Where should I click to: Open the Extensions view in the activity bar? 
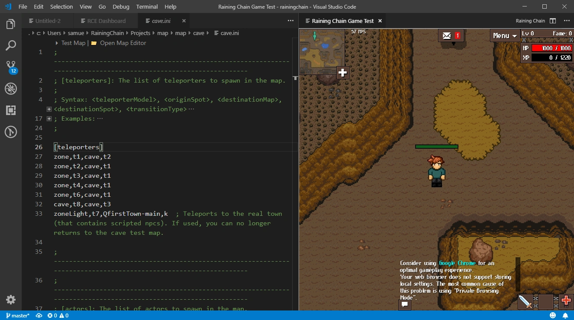coord(11,110)
